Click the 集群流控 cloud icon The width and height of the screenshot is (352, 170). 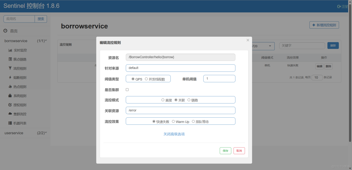pyautogui.click(x=10, y=114)
